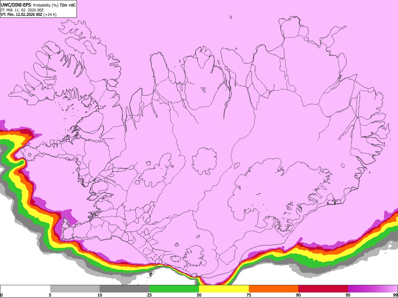This screenshot has width=398, height=298.
Task: Click the legend value '75'
Action: pos(248,295)
